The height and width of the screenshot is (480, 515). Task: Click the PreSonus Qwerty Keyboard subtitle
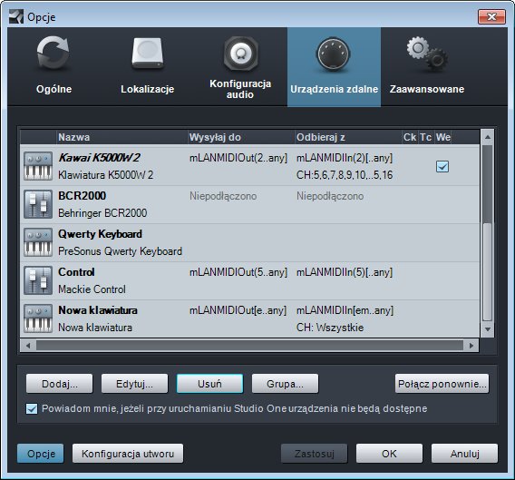(120, 251)
